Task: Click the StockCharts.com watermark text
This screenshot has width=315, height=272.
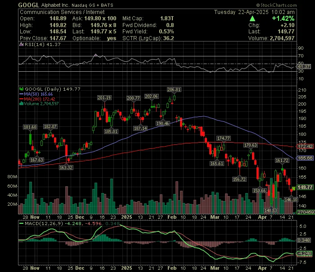Action: tap(277, 5)
